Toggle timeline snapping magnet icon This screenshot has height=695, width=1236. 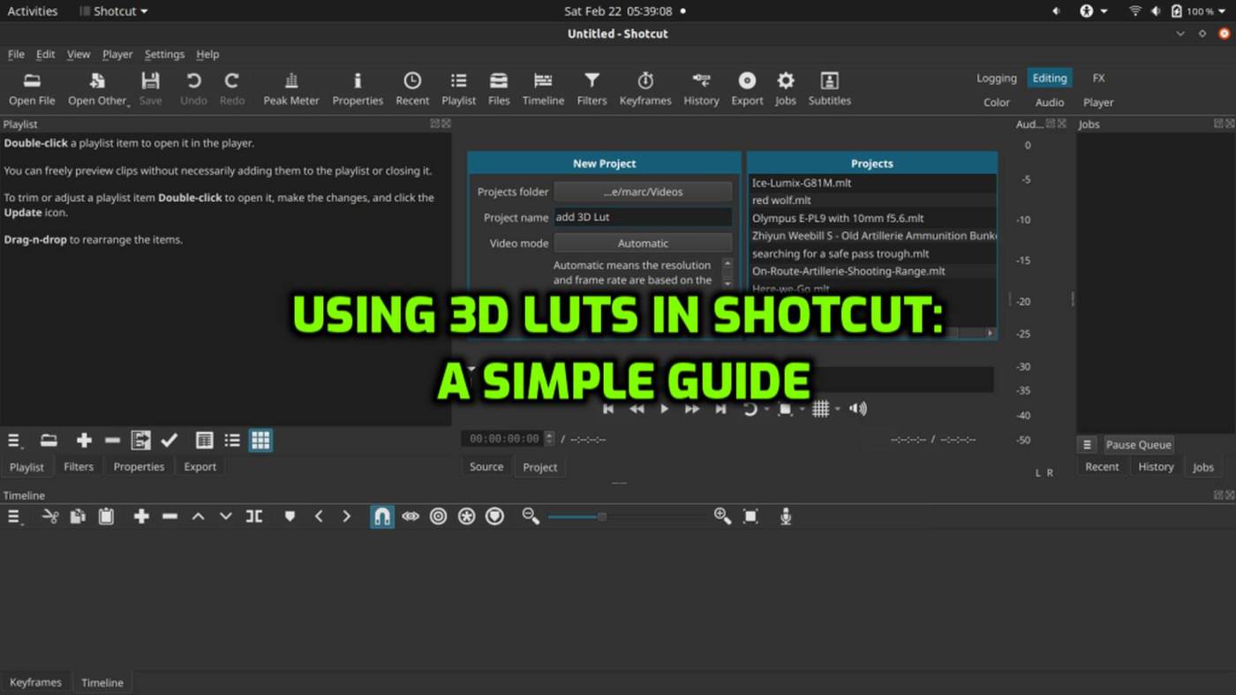click(x=382, y=517)
